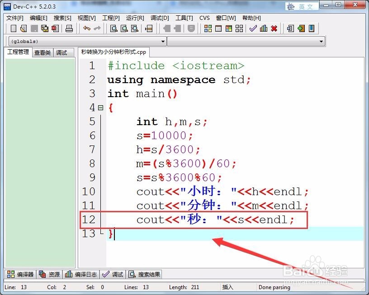The width and height of the screenshot is (369, 295).
Task: Open the 工具[T] menu
Action: pyautogui.click(x=184, y=18)
